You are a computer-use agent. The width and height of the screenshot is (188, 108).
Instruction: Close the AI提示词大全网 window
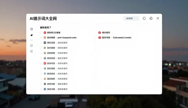click(158, 18)
